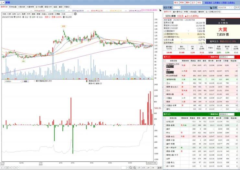Click help icon beside 1日籌碼集中 value 7,859
Viewport: 240px width, 170px height.
188,31
